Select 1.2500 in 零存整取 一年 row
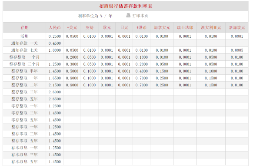The image size is (253, 168). pos(55,106)
